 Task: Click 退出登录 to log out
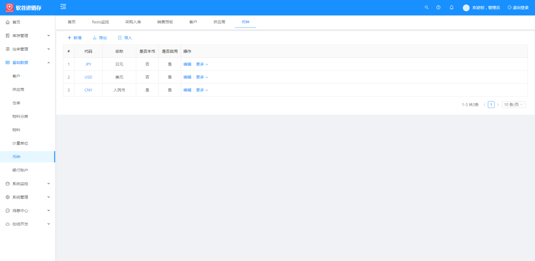pyautogui.click(x=518, y=8)
